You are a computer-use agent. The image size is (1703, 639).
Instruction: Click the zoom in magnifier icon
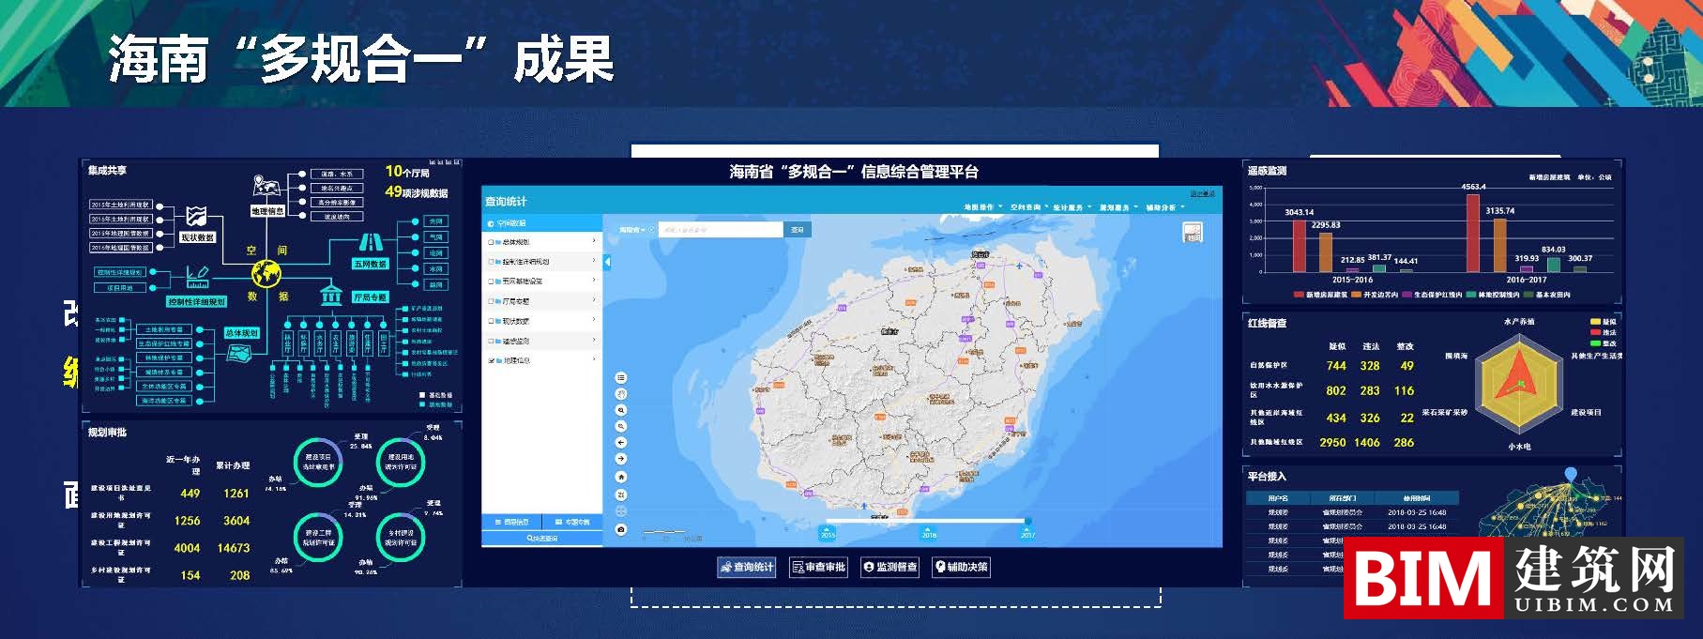620,411
